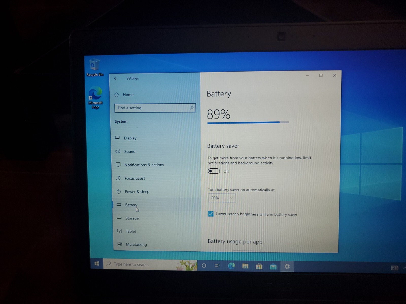Screen dimensions: 406x304
Task: Click the 89% battery percentage text
Action: 218,114
